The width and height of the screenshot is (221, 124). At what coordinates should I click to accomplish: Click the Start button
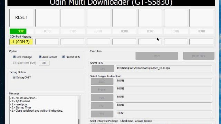tap(157, 56)
